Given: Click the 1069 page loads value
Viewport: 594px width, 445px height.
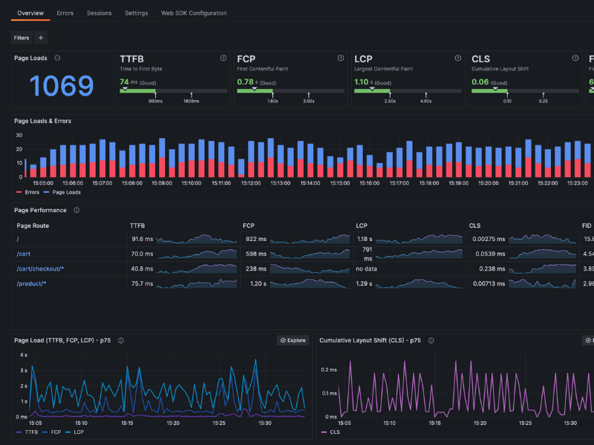Looking at the screenshot, I should pyautogui.click(x=62, y=86).
